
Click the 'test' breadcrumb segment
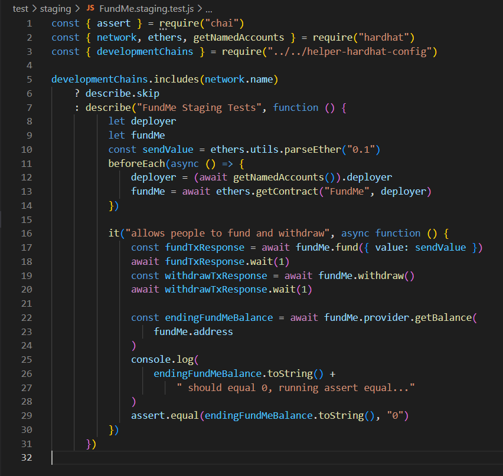pyautogui.click(x=21, y=9)
